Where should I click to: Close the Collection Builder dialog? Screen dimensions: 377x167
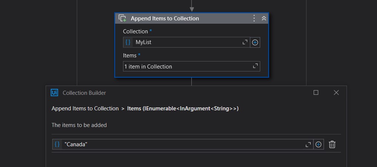[x=336, y=93]
